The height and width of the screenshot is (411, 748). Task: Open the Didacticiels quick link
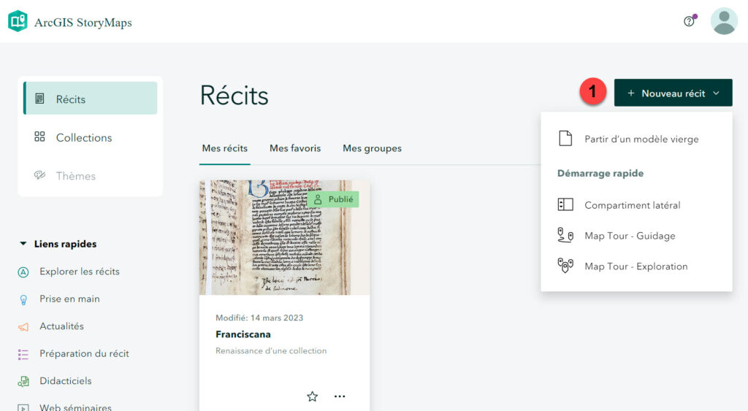[65, 381]
